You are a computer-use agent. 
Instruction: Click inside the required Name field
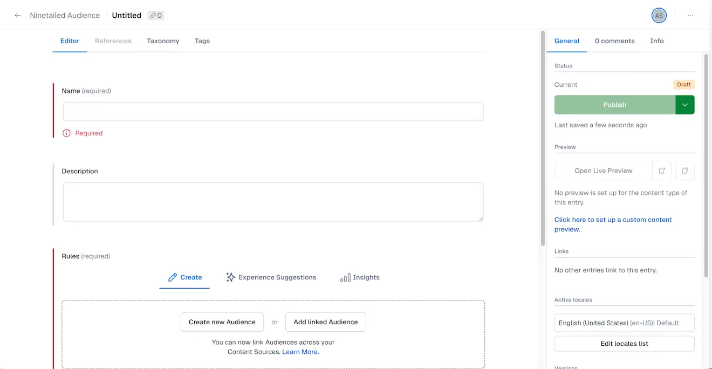(x=272, y=111)
